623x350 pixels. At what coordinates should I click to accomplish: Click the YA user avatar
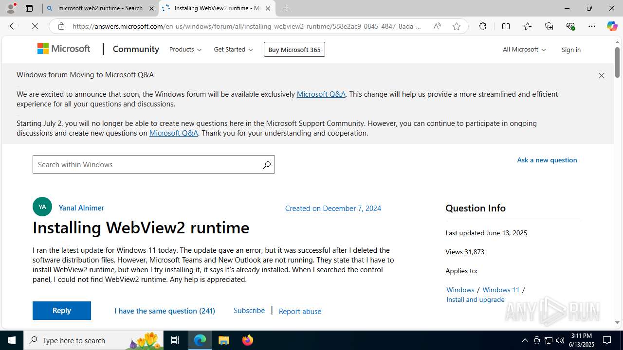(x=42, y=207)
